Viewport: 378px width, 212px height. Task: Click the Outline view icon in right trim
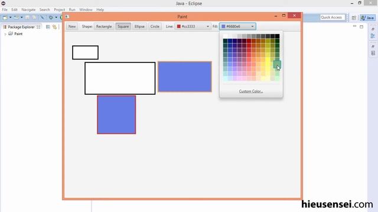[x=373, y=36]
